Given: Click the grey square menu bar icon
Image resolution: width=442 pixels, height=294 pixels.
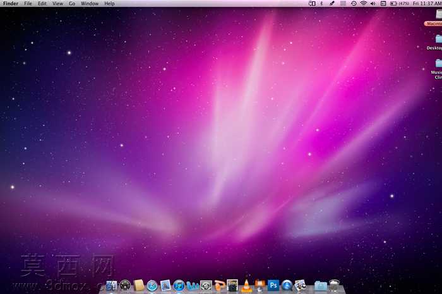Looking at the screenshot, I should 343,3.
